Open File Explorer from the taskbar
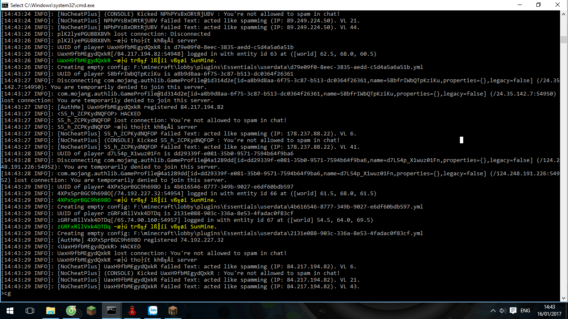Image resolution: width=568 pixels, height=319 pixels. (x=51, y=310)
